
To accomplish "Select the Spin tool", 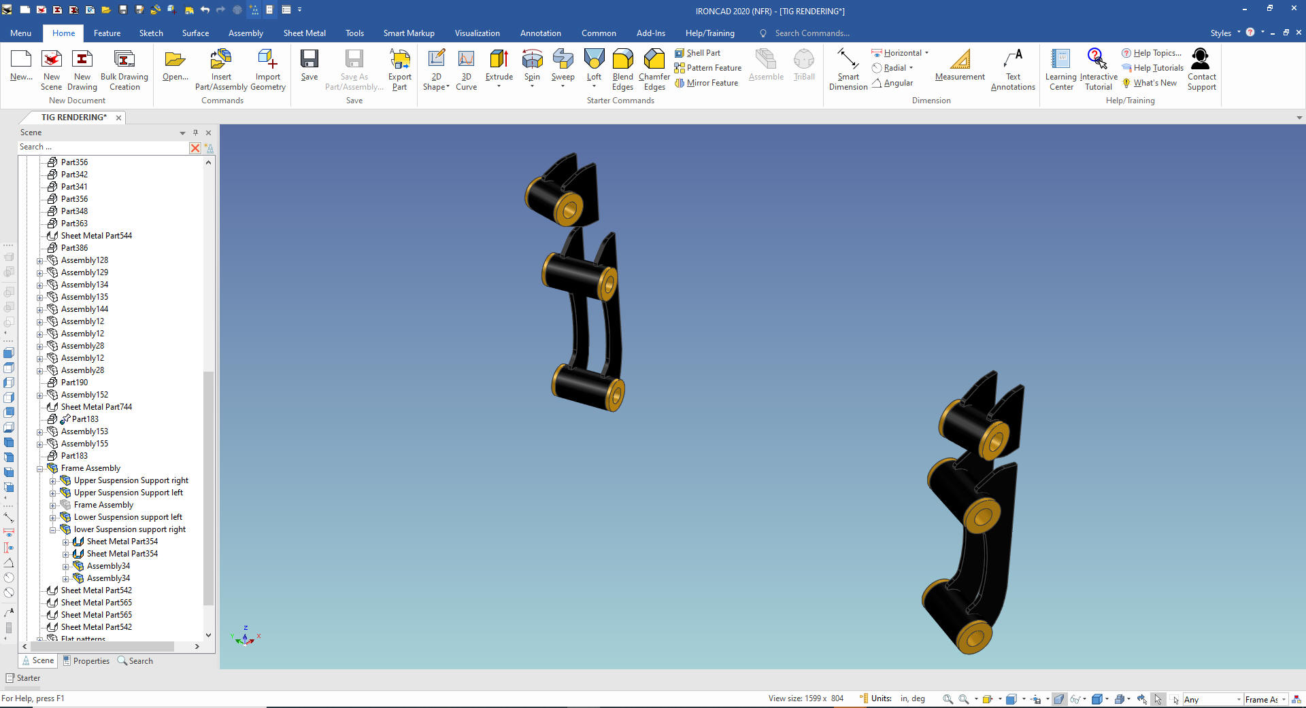I will pyautogui.click(x=532, y=60).
